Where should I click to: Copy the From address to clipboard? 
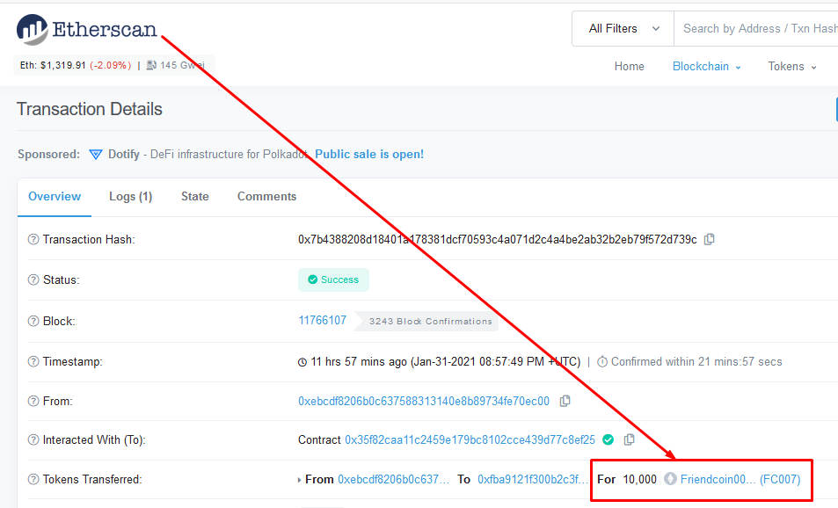565,401
